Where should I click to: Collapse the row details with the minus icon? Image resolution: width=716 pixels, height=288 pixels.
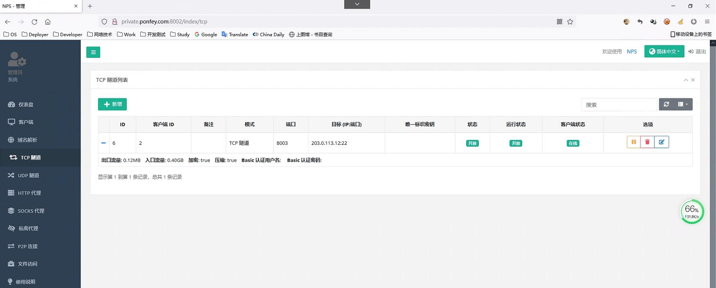[x=104, y=143]
